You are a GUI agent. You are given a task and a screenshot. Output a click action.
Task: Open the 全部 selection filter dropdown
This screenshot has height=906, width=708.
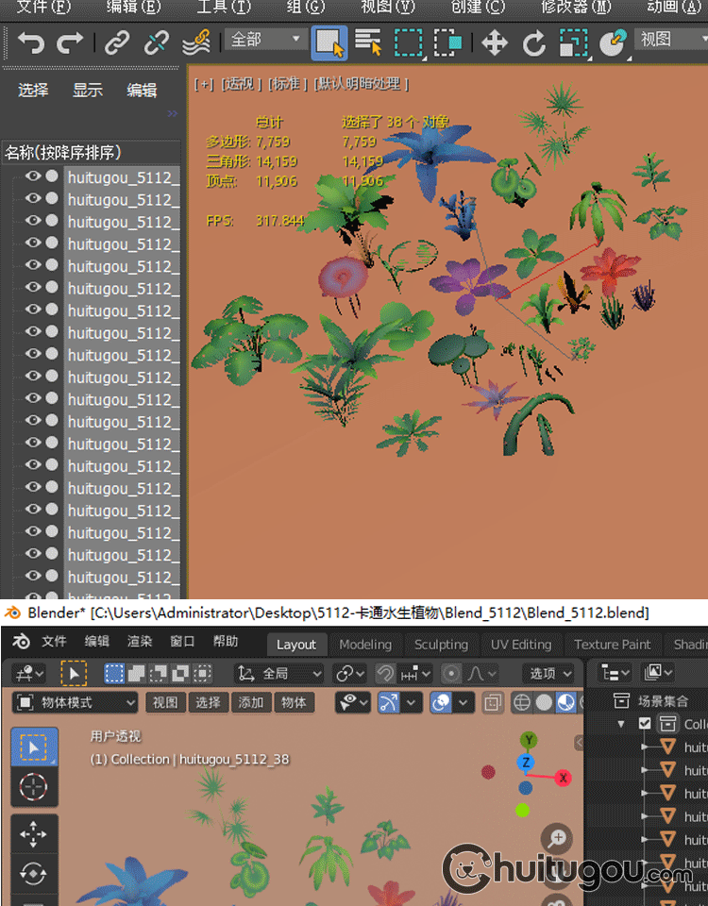tap(265, 40)
